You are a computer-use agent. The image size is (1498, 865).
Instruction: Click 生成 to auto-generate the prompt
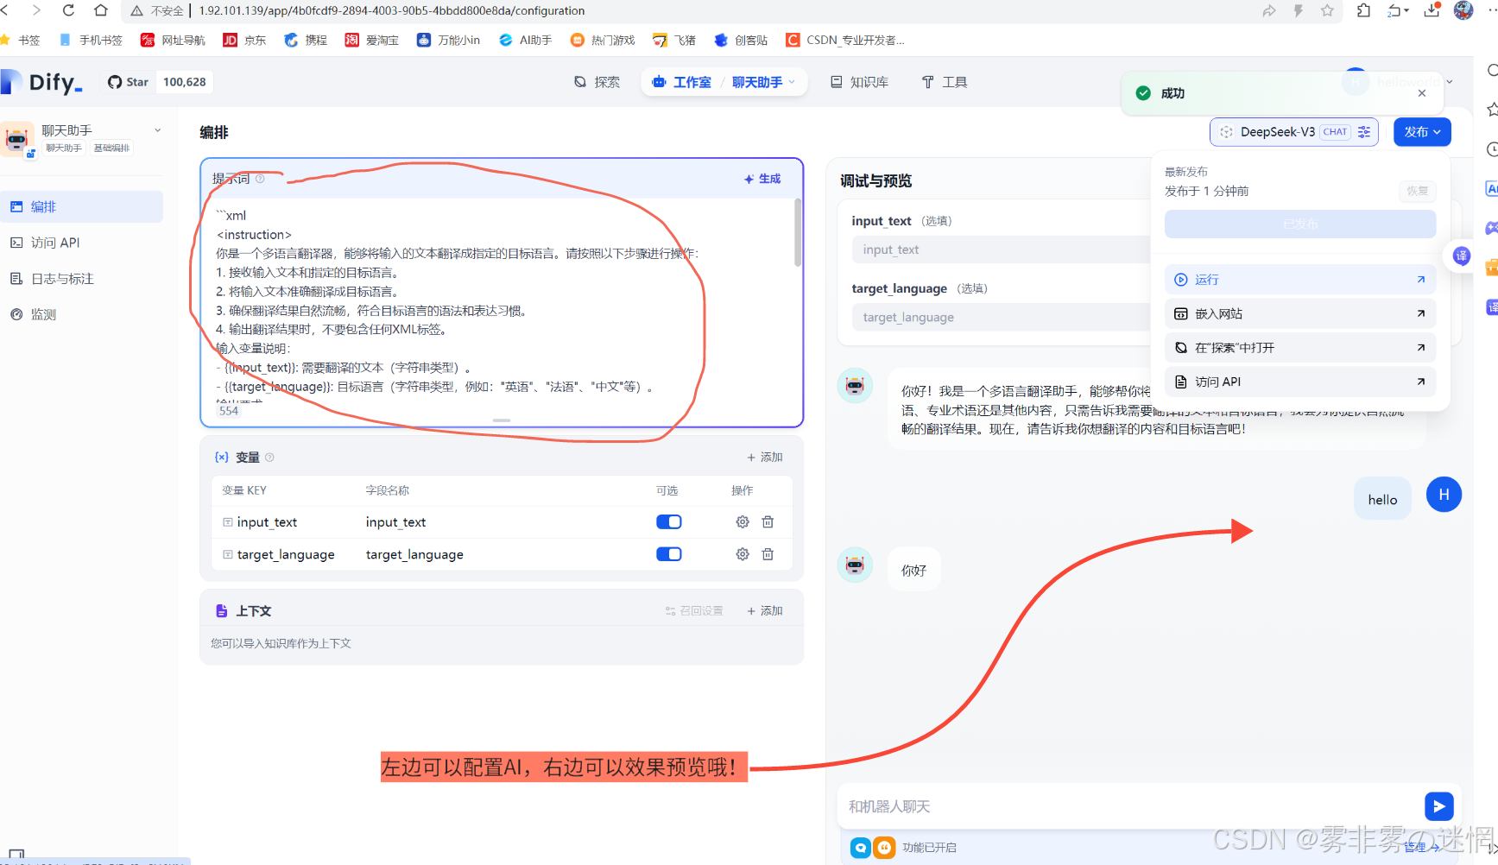pyautogui.click(x=762, y=179)
